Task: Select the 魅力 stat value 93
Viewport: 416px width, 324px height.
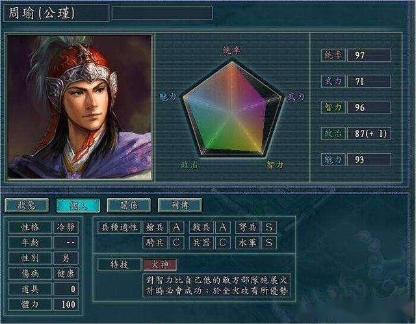Action: (x=369, y=160)
